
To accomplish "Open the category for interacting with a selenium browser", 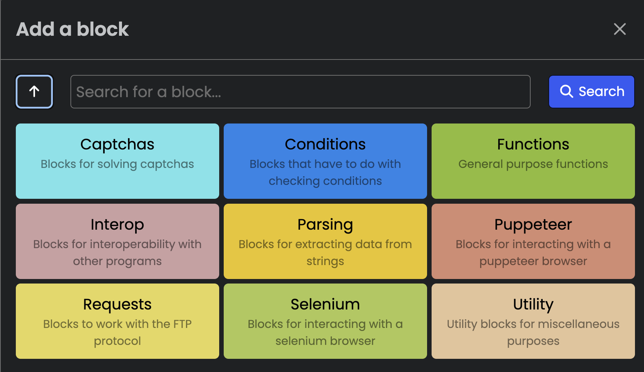I will pos(325,321).
